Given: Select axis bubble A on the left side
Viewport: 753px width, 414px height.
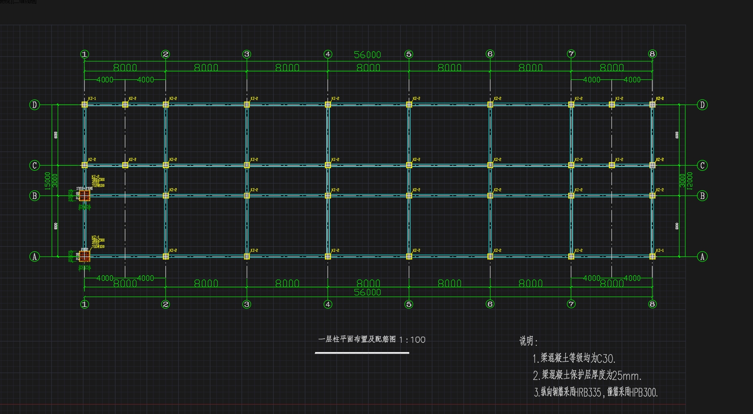Looking at the screenshot, I should [x=35, y=257].
